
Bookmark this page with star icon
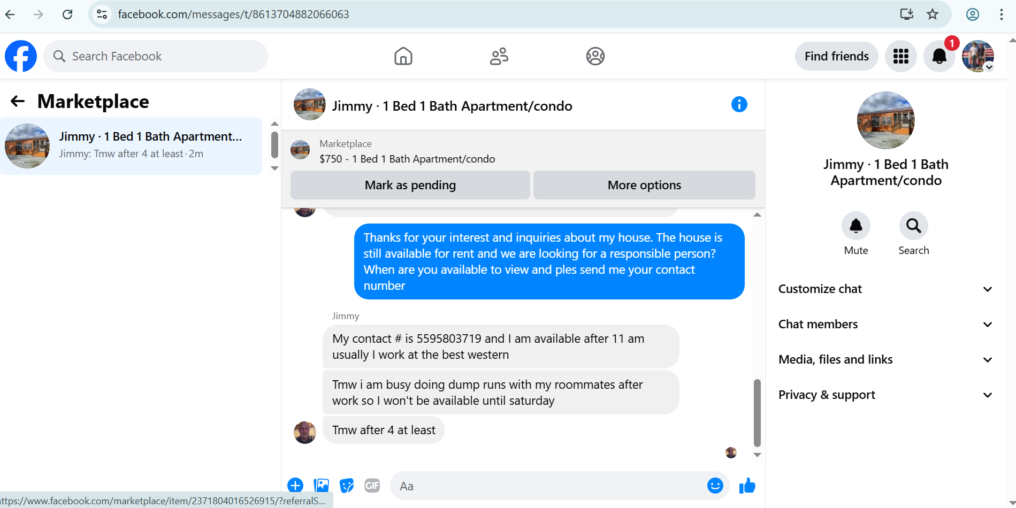933,14
